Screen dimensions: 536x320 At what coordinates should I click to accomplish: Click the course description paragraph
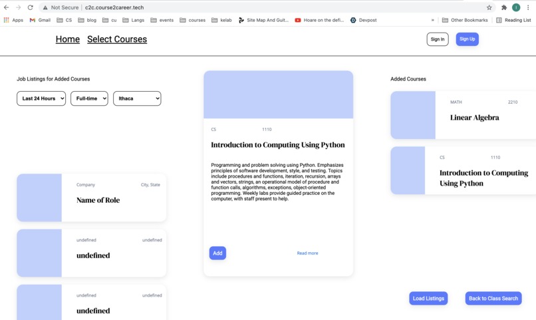[x=277, y=182]
